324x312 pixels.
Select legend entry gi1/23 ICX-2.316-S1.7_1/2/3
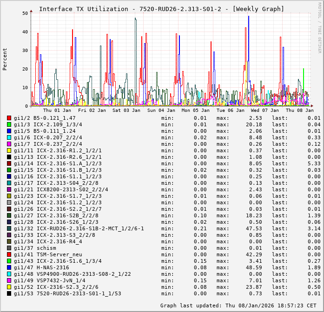[x=58, y=196]
